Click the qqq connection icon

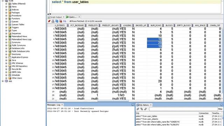click(6, 81)
